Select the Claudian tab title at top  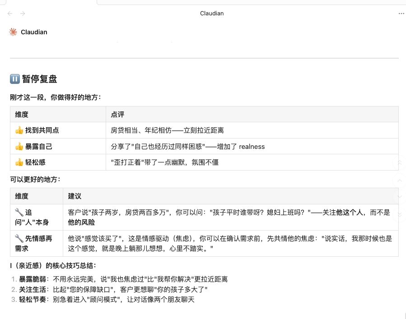coord(212,14)
